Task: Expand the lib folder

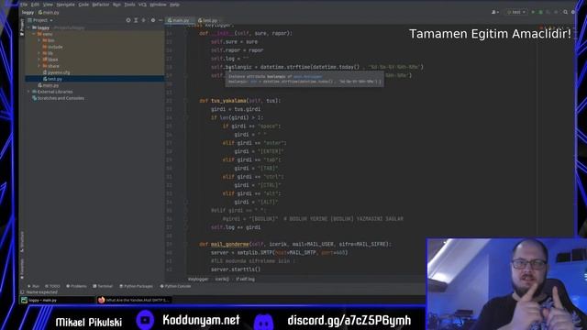Action: coord(39,53)
